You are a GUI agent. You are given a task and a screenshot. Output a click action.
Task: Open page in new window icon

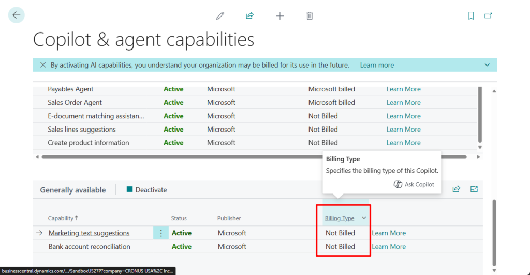click(488, 16)
